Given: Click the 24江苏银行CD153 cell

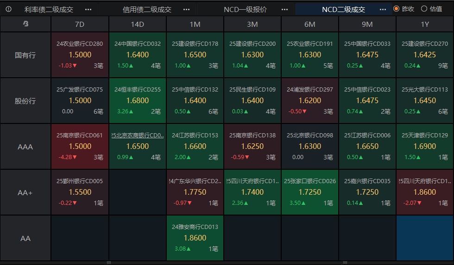Looking at the screenshot, I should (195, 147).
